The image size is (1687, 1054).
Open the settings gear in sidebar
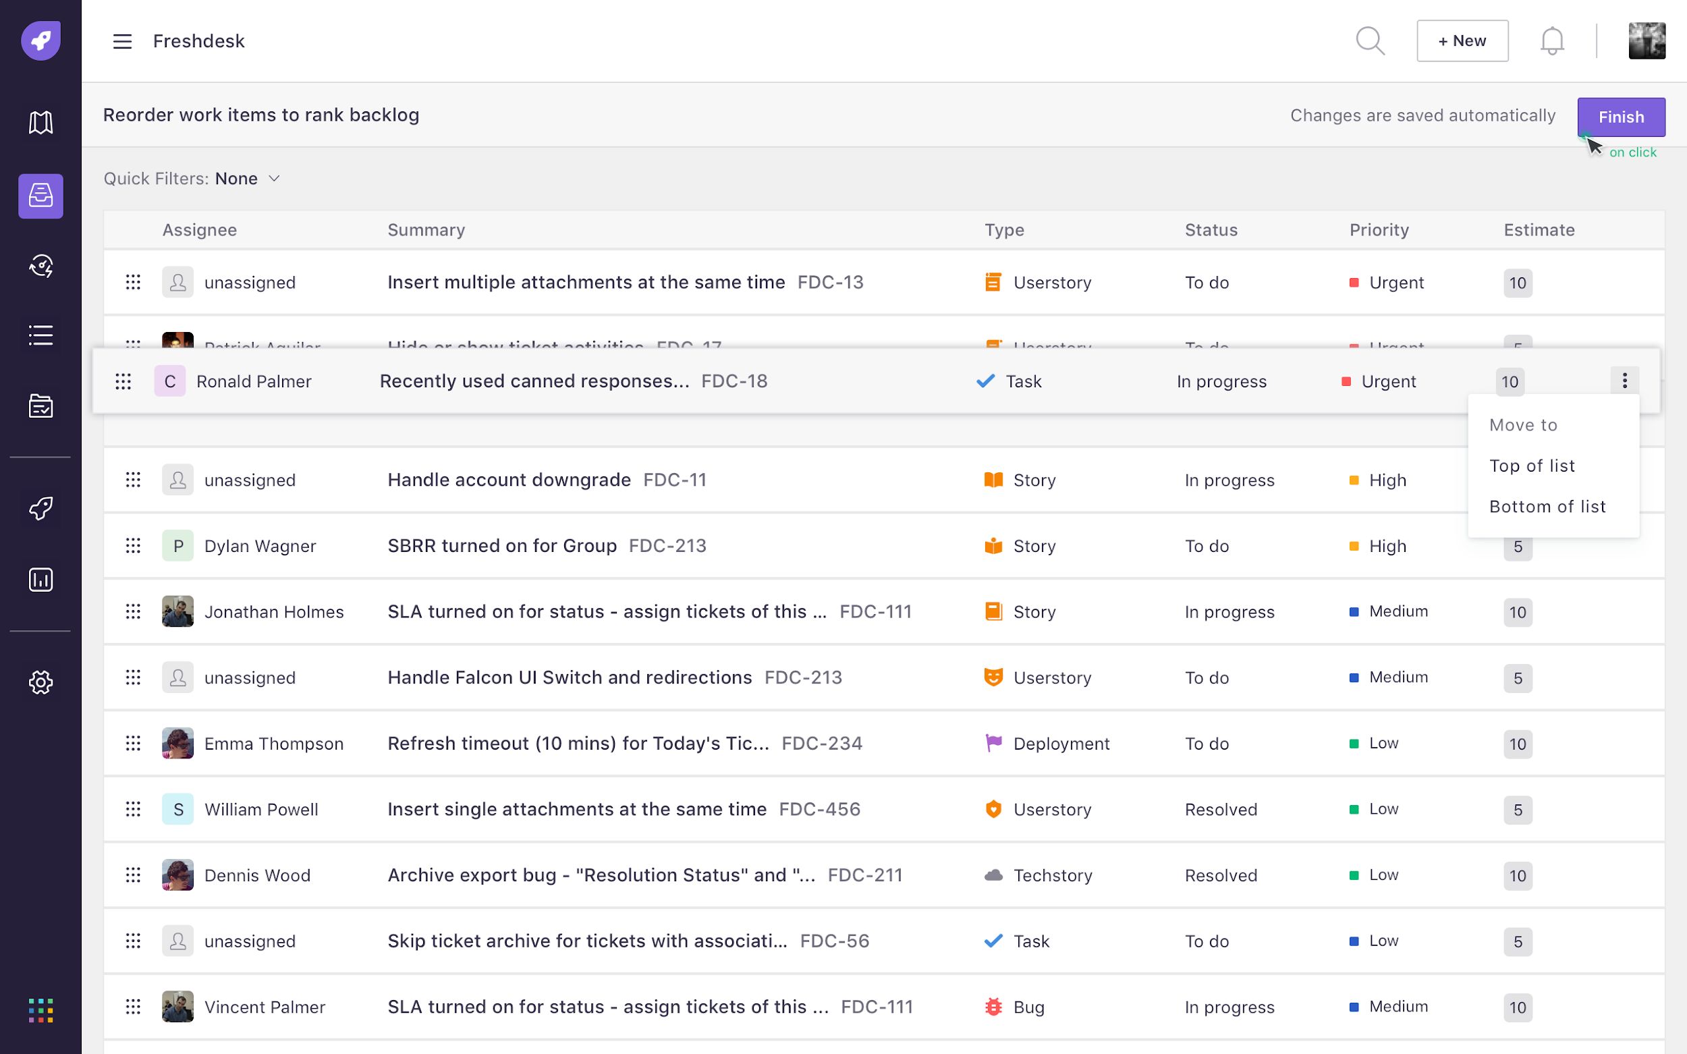[40, 682]
